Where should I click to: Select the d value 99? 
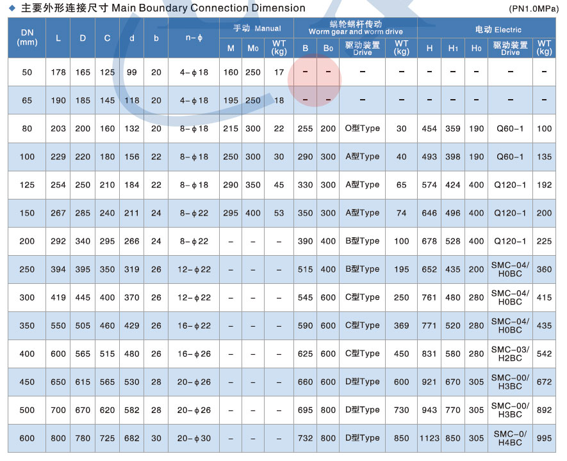click(x=131, y=72)
